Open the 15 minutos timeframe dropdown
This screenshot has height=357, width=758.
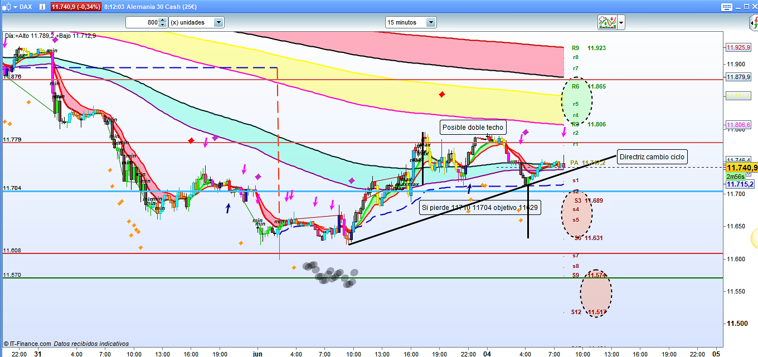(430, 22)
